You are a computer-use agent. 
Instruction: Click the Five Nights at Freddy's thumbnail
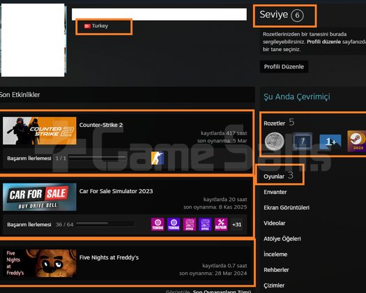tap(40, 263)
